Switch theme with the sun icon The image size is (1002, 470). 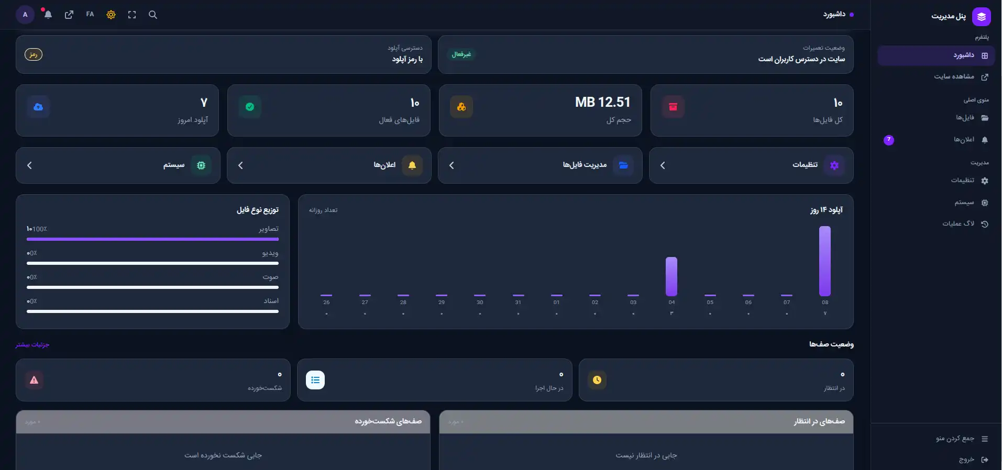click(111, 15)
